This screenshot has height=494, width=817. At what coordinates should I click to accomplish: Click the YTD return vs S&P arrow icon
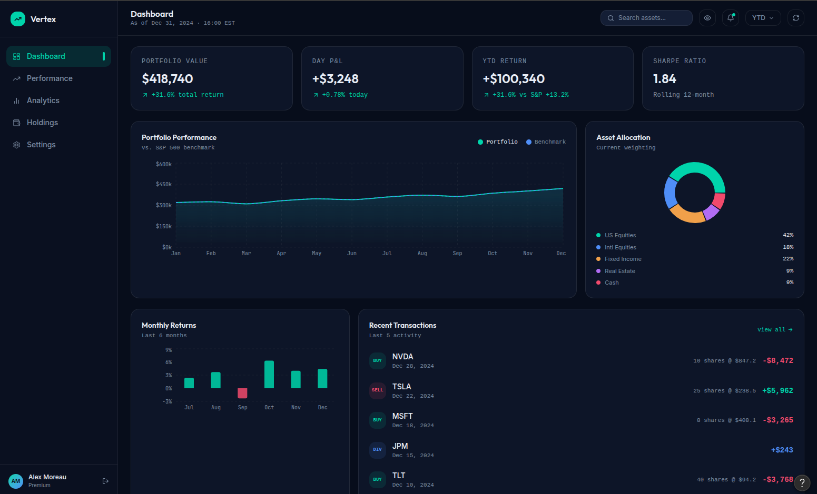click(x=487, y=95)
